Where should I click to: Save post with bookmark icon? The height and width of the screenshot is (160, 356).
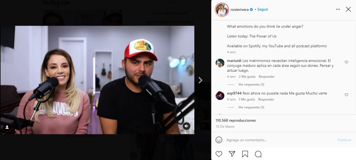coord(245,154)
